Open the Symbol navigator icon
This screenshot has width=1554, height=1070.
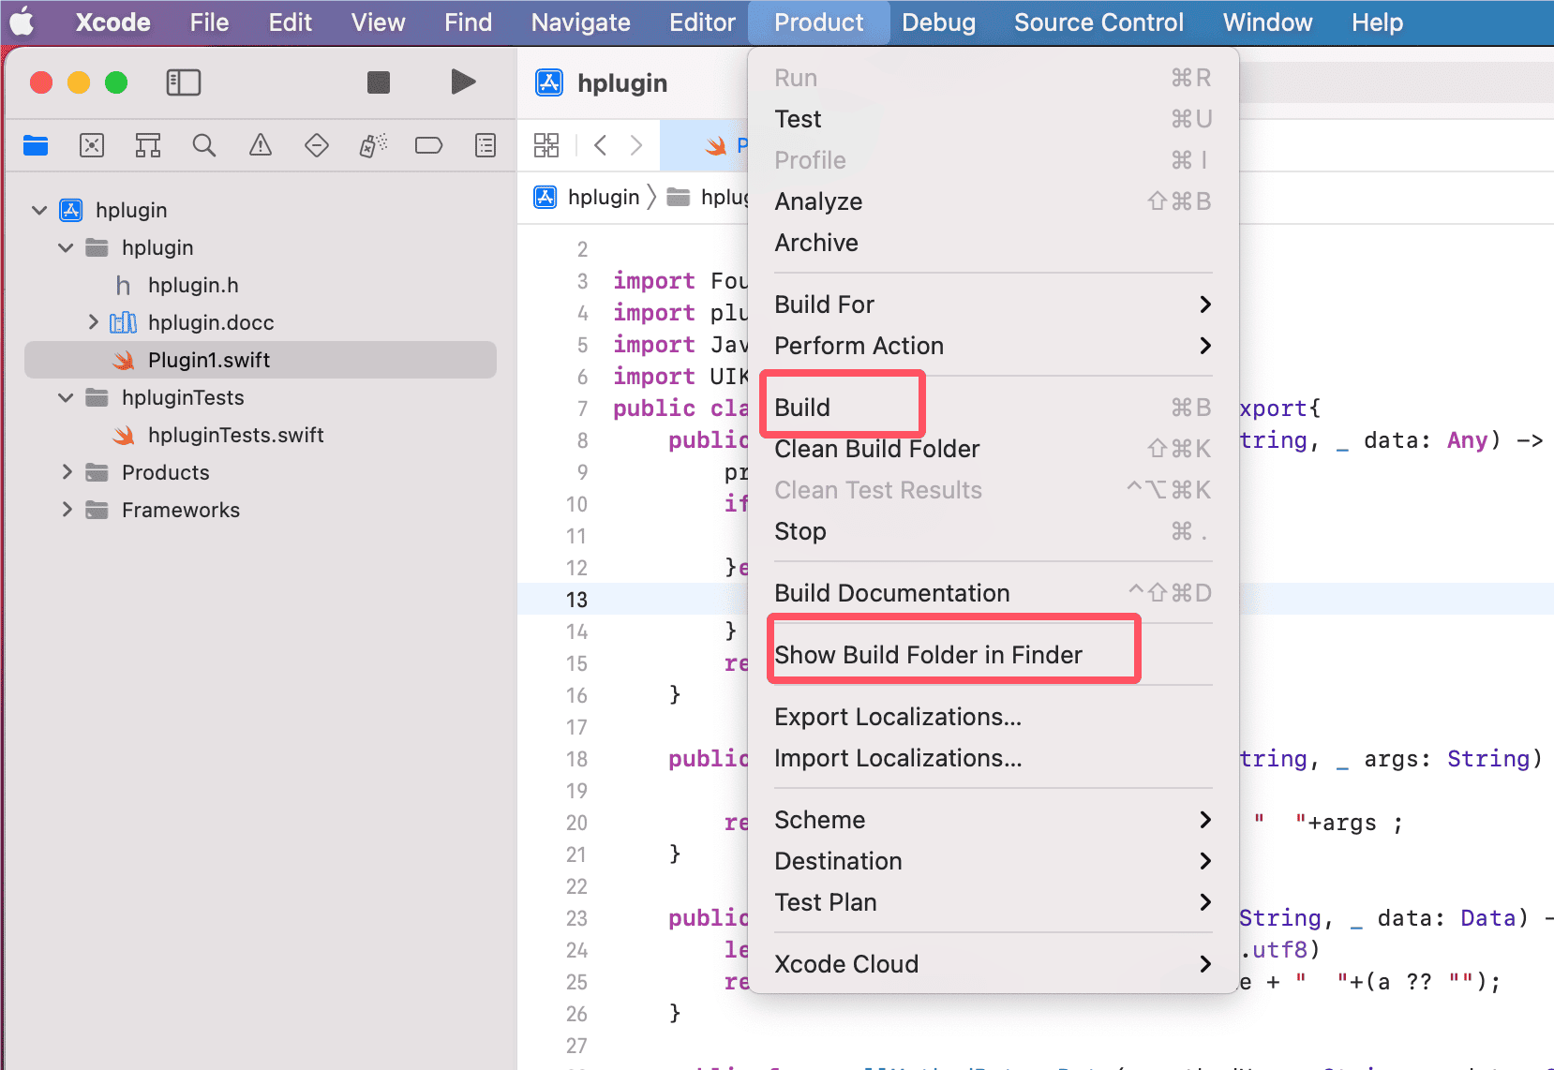click(x=148, y=145)
